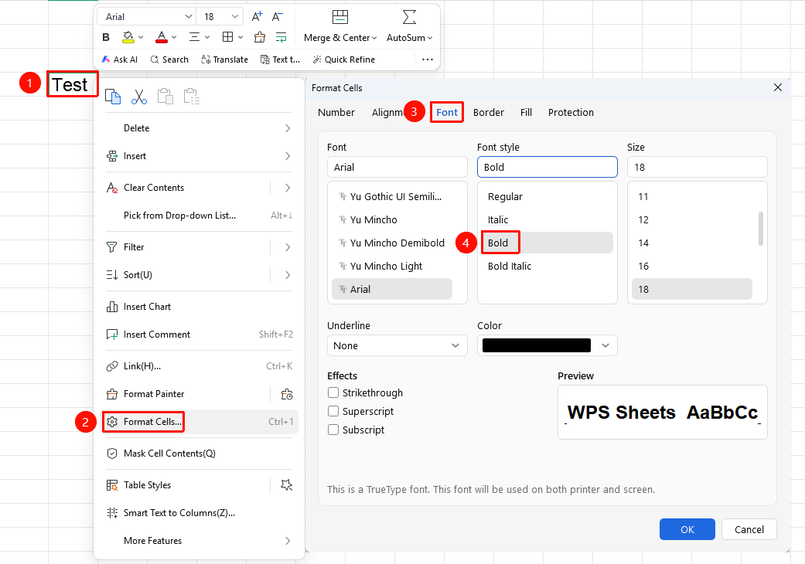Image resolution: width=805 pixels, height=564 pixels.
Task: Switch to the Border tab
Action: click(x=488, y=112)
